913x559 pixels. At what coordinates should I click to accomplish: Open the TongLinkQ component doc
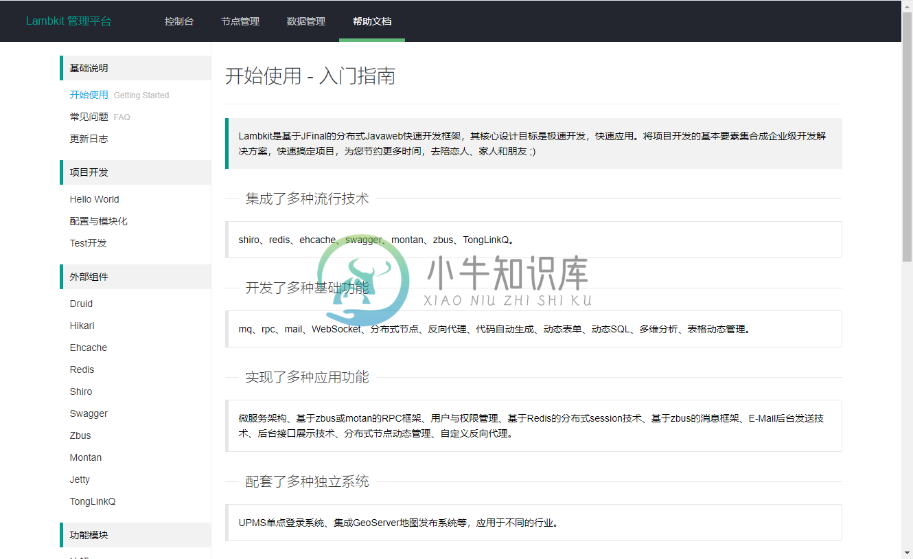93,501
